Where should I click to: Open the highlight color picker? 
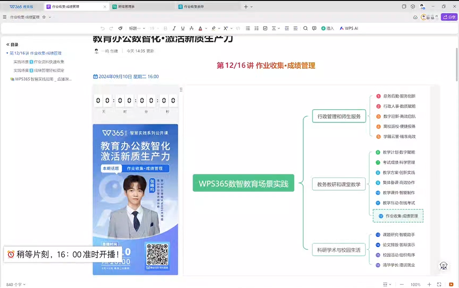[x=213, y=28]
